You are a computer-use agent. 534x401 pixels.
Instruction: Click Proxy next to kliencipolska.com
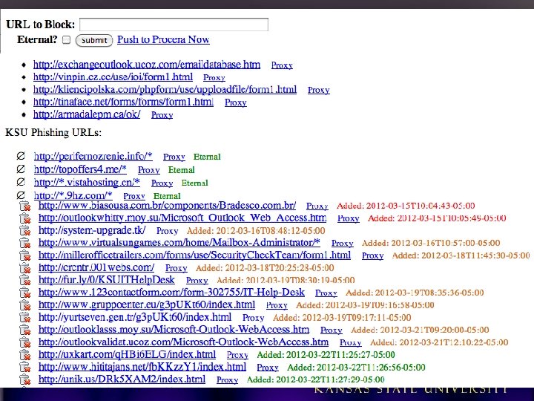[319, 90]
